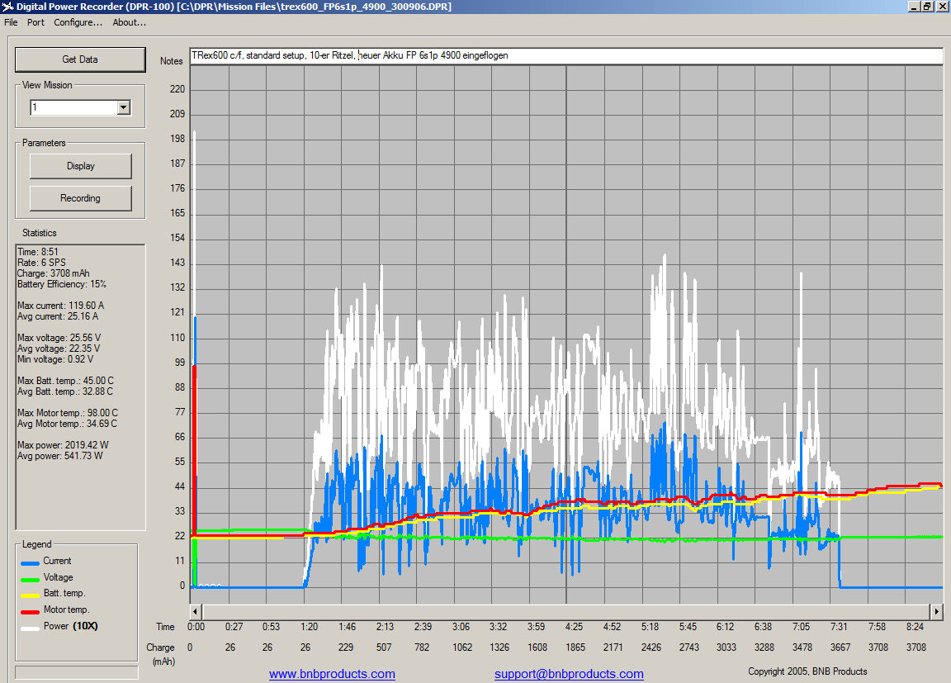Close the Digital Power Recorder window

click(x=941, y=7)
